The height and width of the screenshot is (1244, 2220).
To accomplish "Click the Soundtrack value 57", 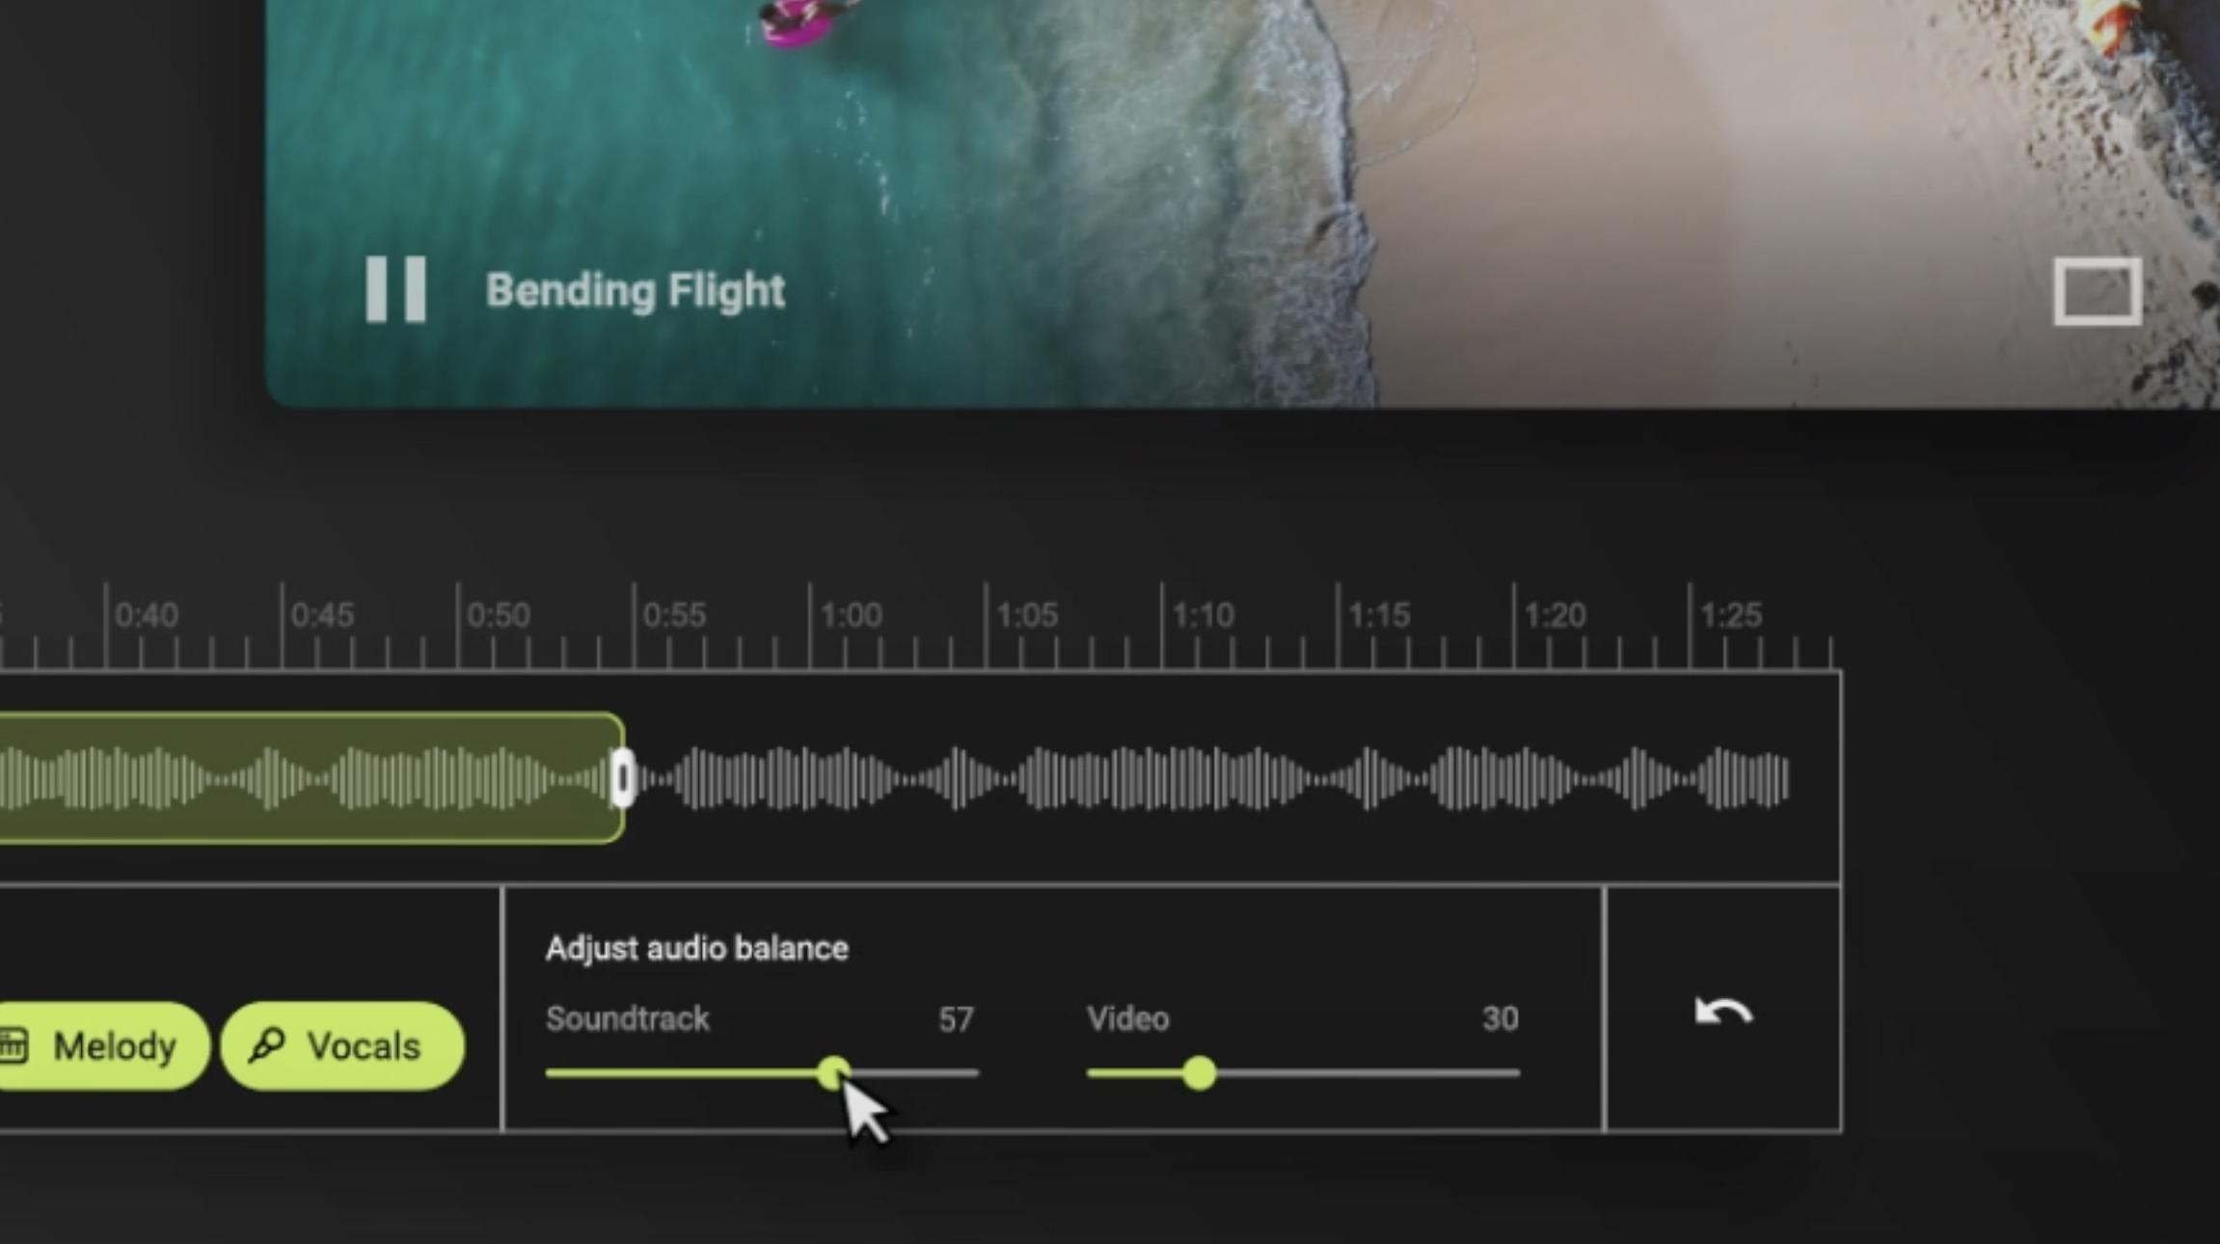I will [956, 1019].
